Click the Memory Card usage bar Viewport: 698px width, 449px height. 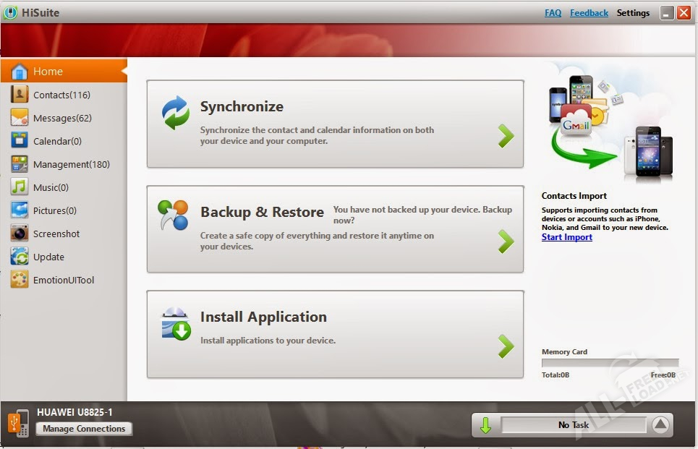(610, 363)
